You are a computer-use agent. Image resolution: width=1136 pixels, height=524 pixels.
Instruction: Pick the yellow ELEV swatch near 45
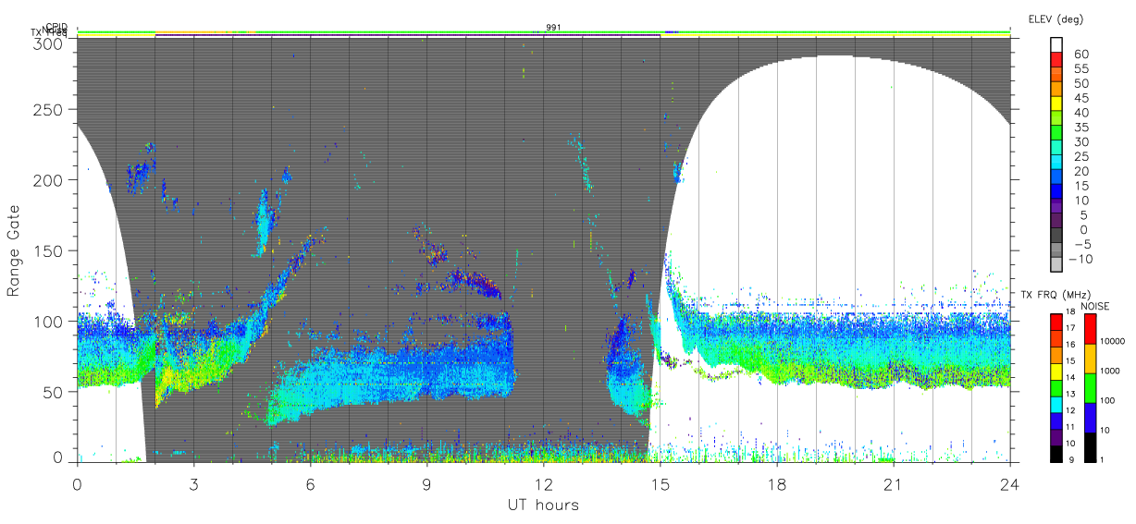tap(1056, 102)
